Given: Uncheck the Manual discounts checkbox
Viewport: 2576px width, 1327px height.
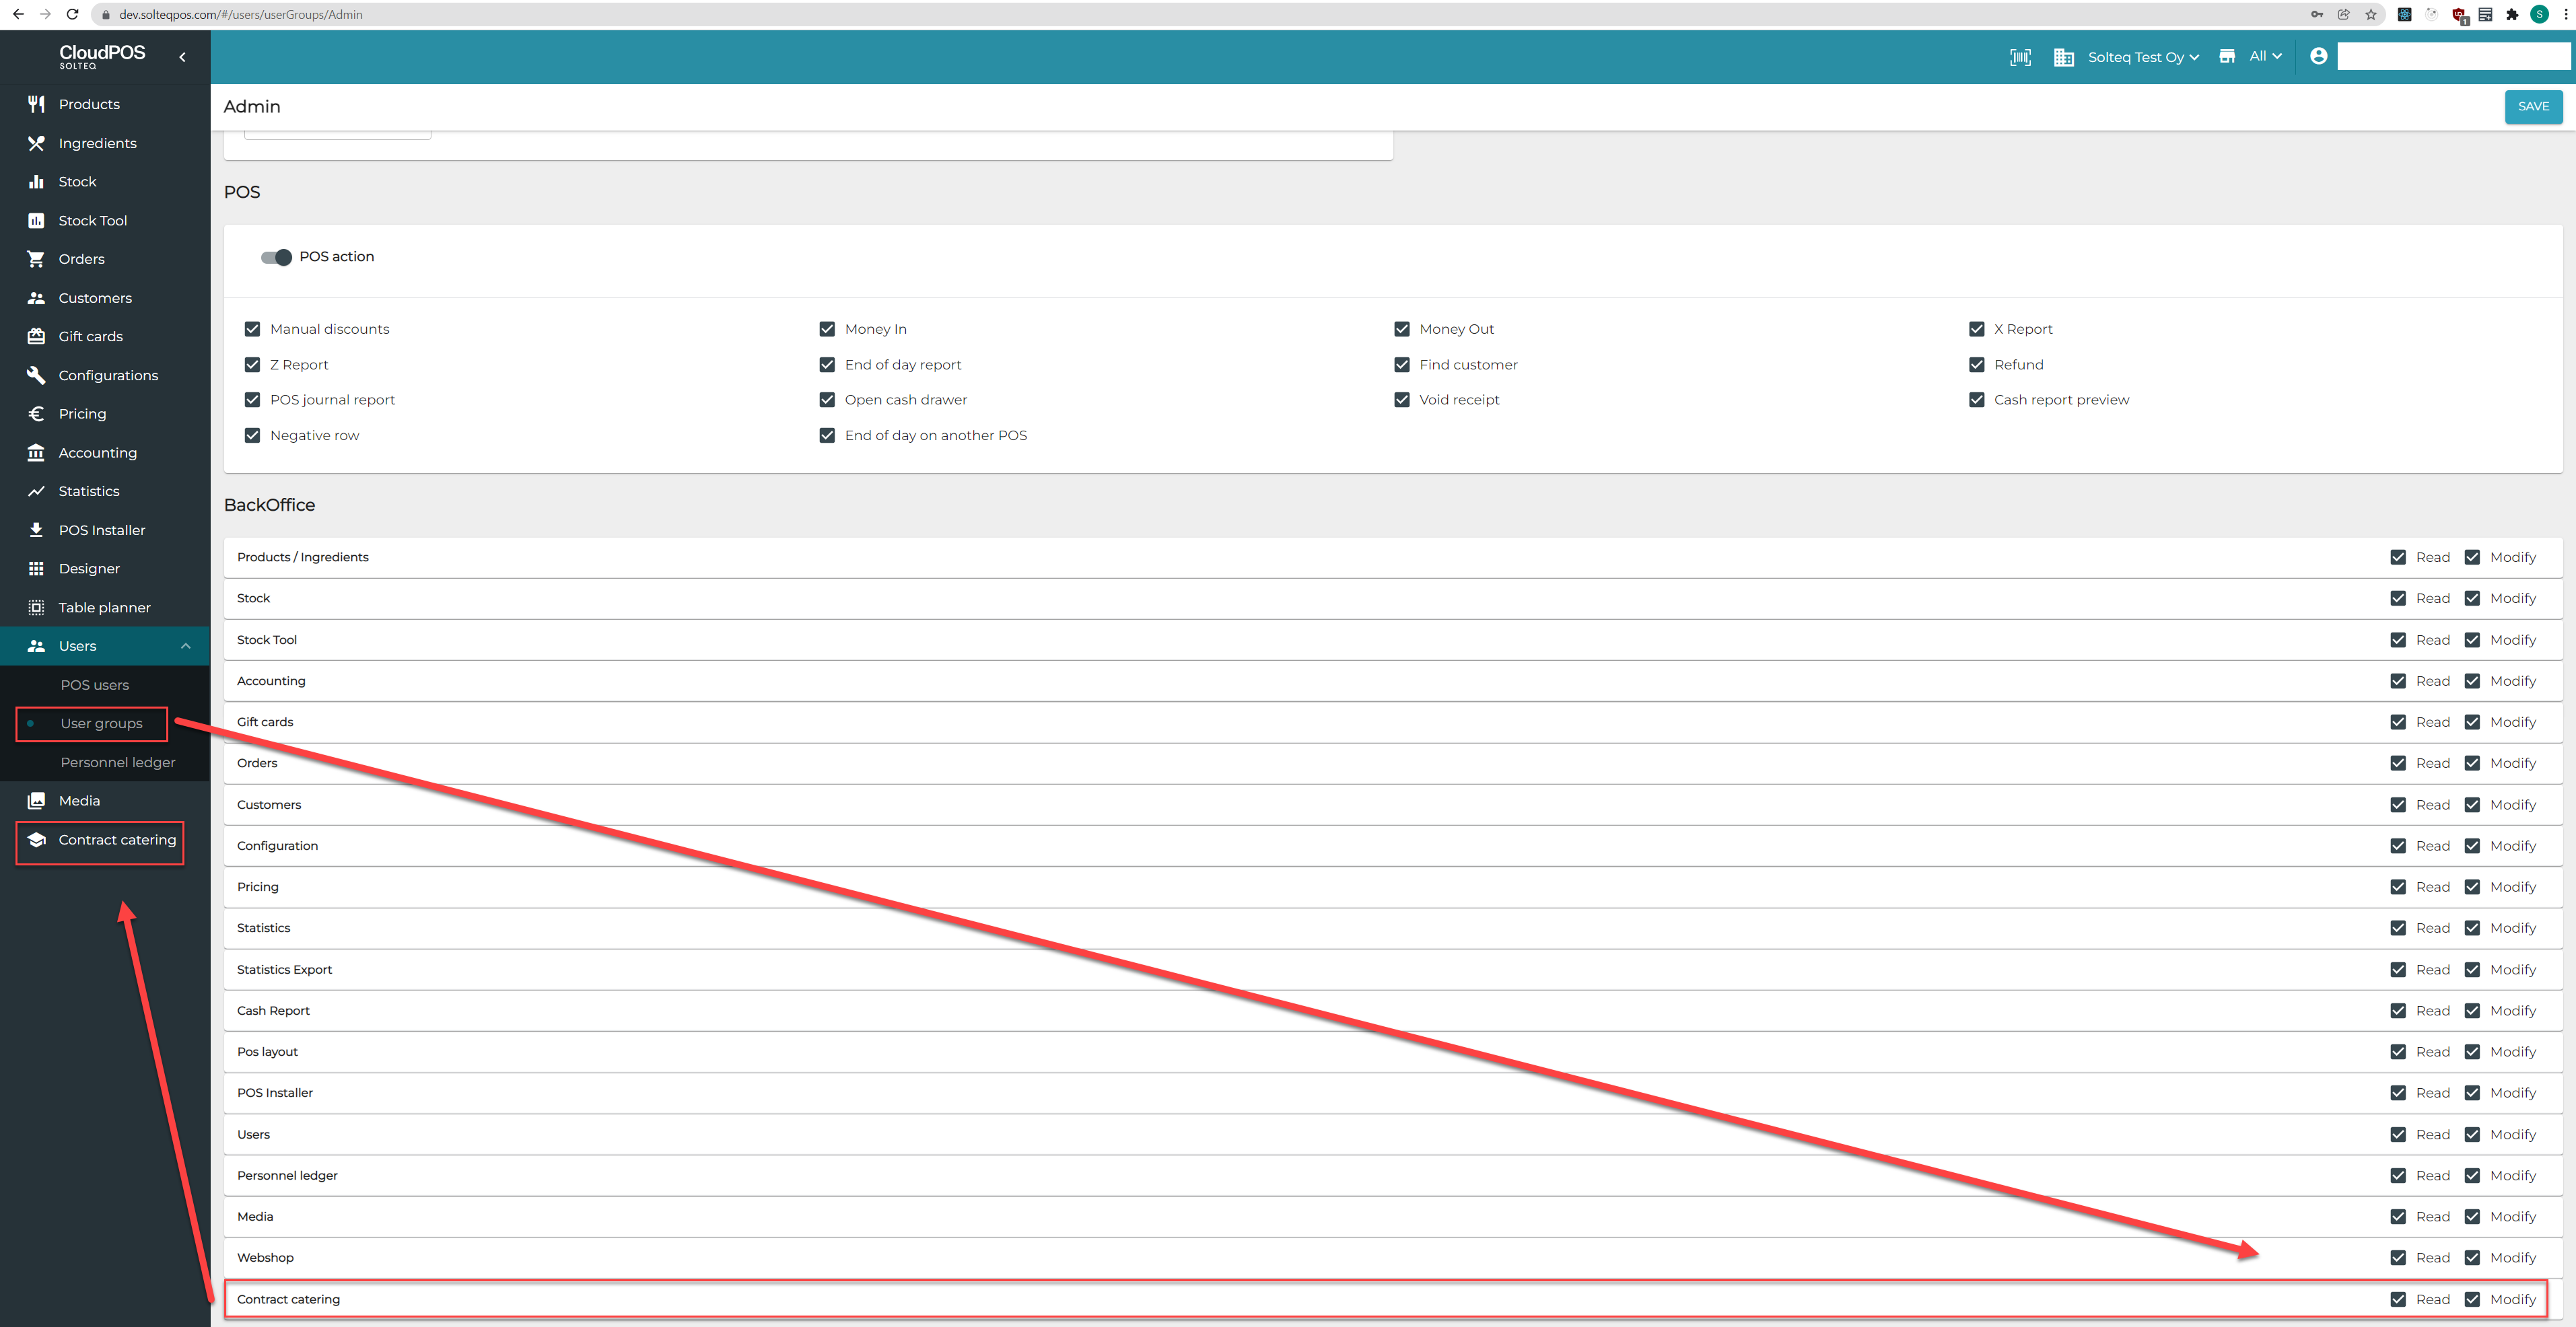Looking at the screenshot, I should (252, 329).
